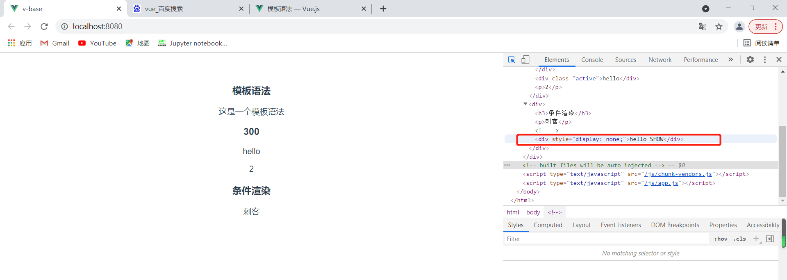Screen dimensions: 787x280
Task: Open a new browser tab
Action: coord(383,9)
